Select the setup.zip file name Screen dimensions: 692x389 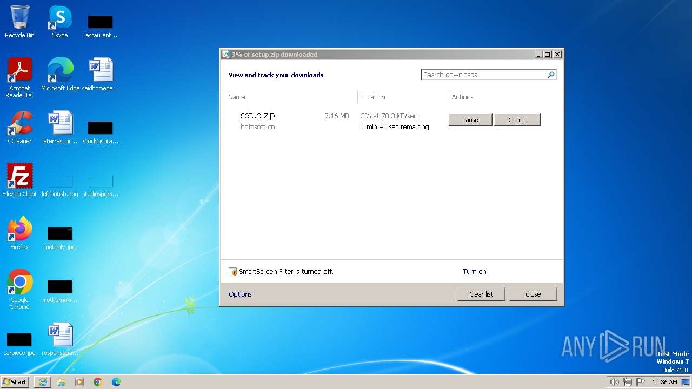[x=258, y=115]
